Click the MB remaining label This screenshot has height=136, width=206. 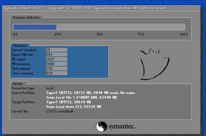tap(21, 64)
